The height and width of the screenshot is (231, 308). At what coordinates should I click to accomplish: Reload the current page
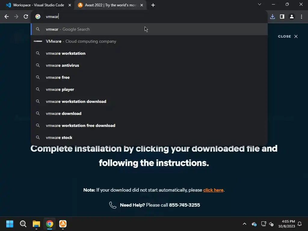click(26, 17)
